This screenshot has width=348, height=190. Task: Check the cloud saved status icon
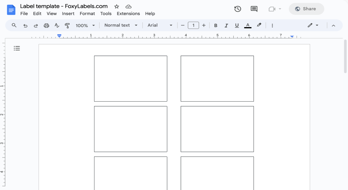point(128,7)
